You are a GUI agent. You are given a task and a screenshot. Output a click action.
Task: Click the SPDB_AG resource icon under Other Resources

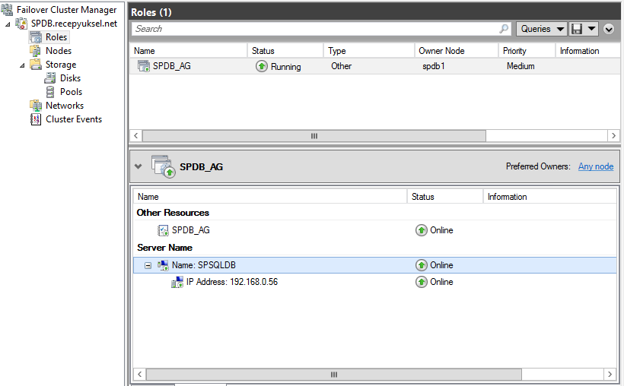[163, 230]
